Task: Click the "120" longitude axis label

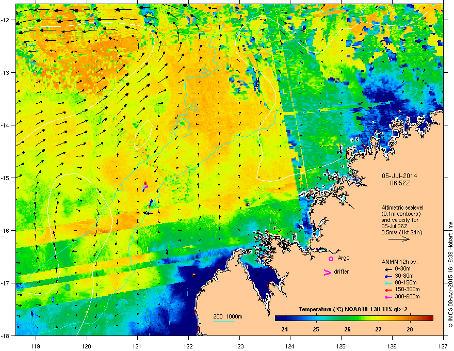Action: (x=87, y=346)
